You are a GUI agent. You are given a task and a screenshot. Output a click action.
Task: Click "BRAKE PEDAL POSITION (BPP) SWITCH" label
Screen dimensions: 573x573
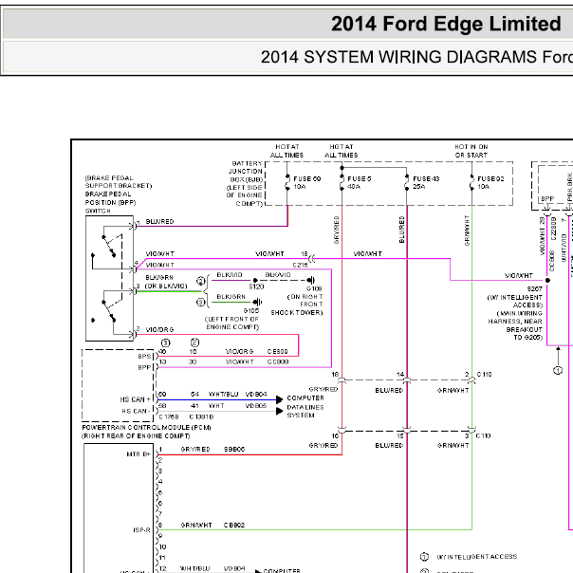pyautogui.click(x=110, y=202)
